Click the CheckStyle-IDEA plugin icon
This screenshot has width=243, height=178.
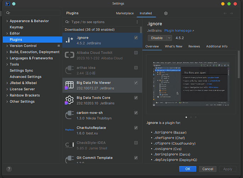click(x=70, y=145)
